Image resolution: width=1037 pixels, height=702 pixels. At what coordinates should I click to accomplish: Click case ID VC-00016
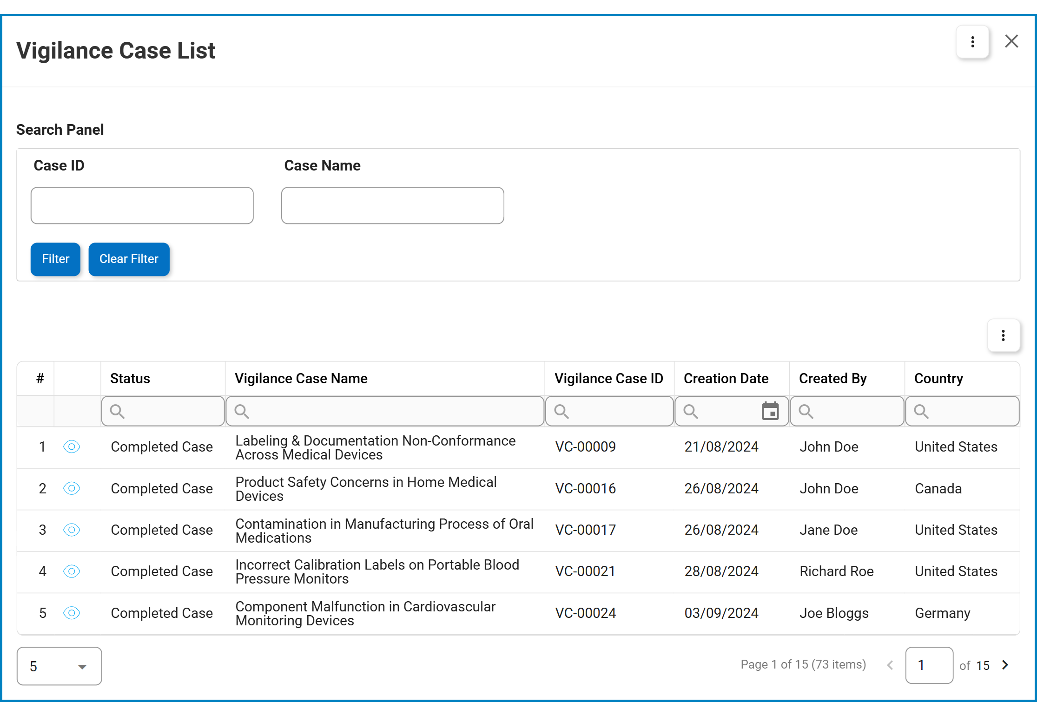[x=586, y=489]
